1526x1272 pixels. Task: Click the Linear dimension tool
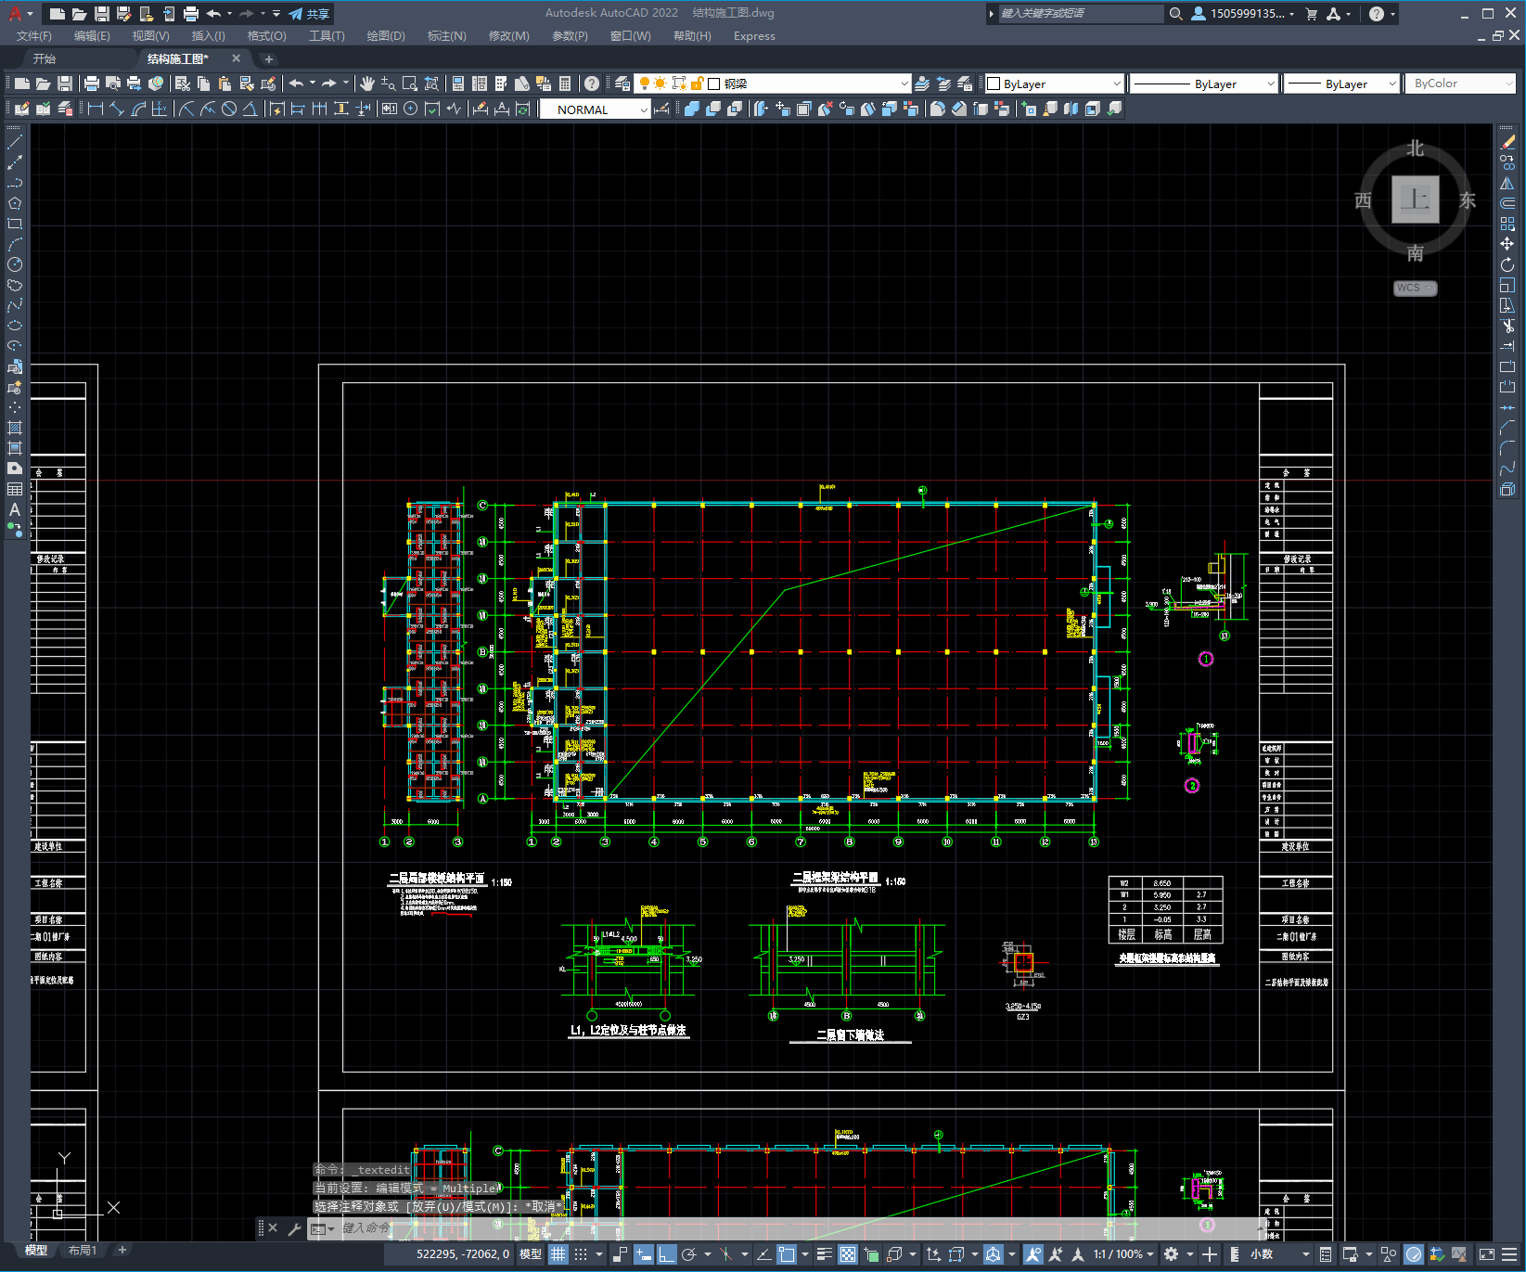coord(95,109)
